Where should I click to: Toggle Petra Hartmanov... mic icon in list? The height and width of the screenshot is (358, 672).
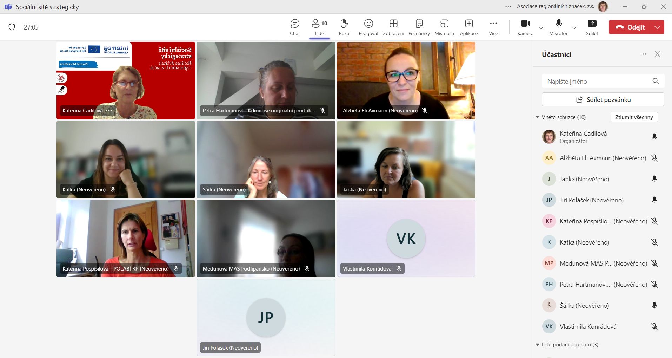tap(654, 284)
